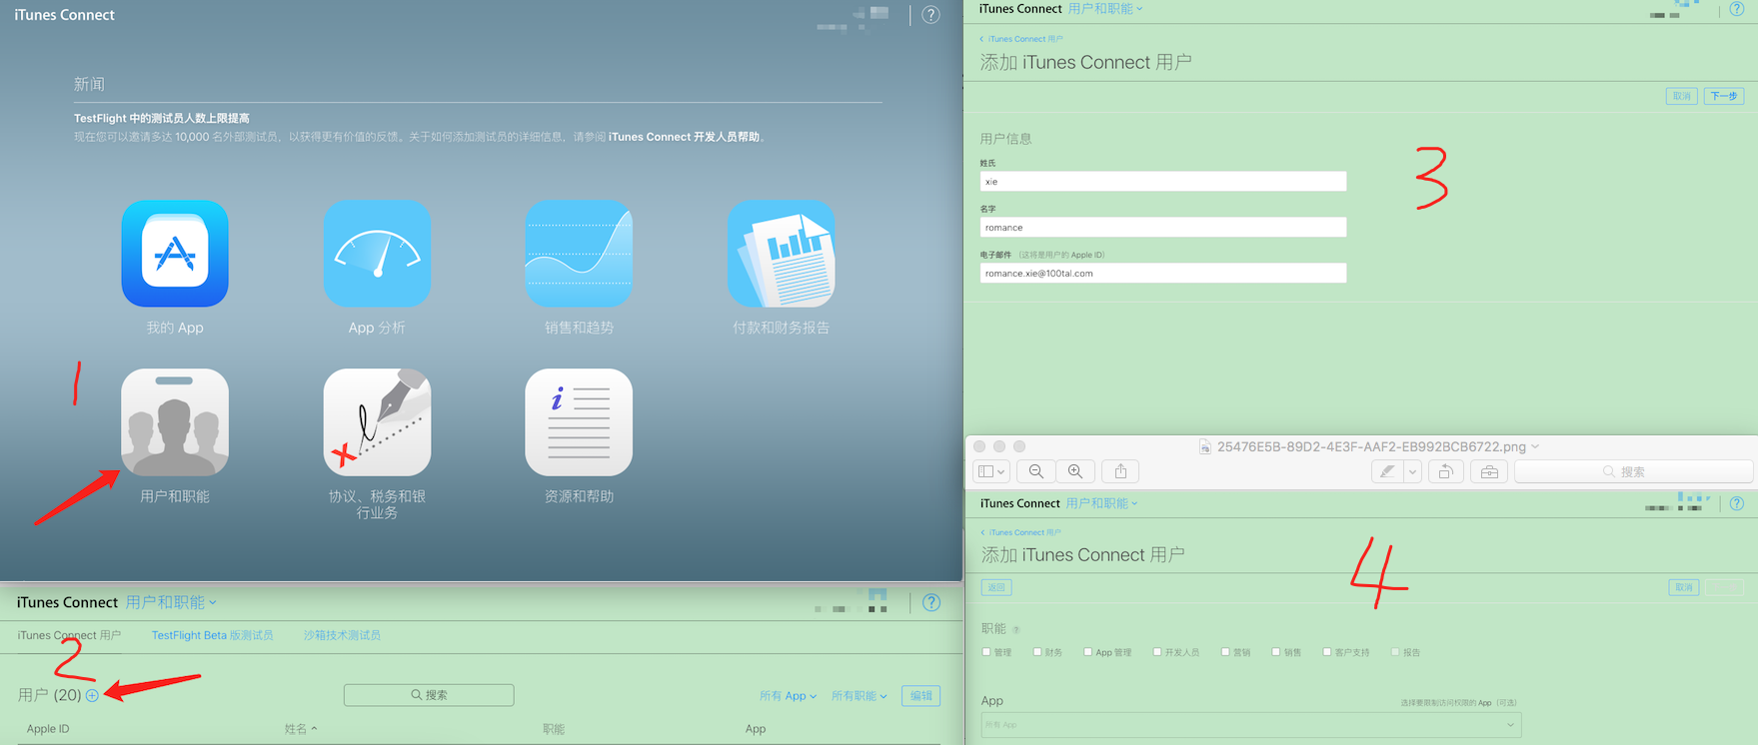The image size is (1758, 745).
Task: Click the 搜索 box on the users list
Action: click(x=429, y=695)
